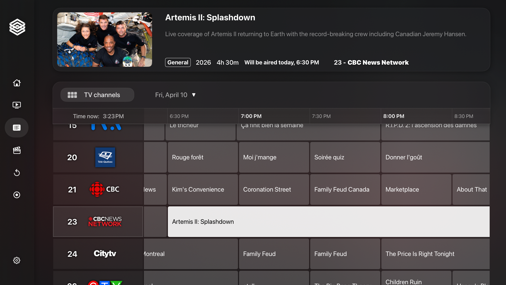Image resolution: width=506 pixels, height=285 pixels.
Task: Click the Artemis II: Splashdown title heading
Action: point(210,18)
